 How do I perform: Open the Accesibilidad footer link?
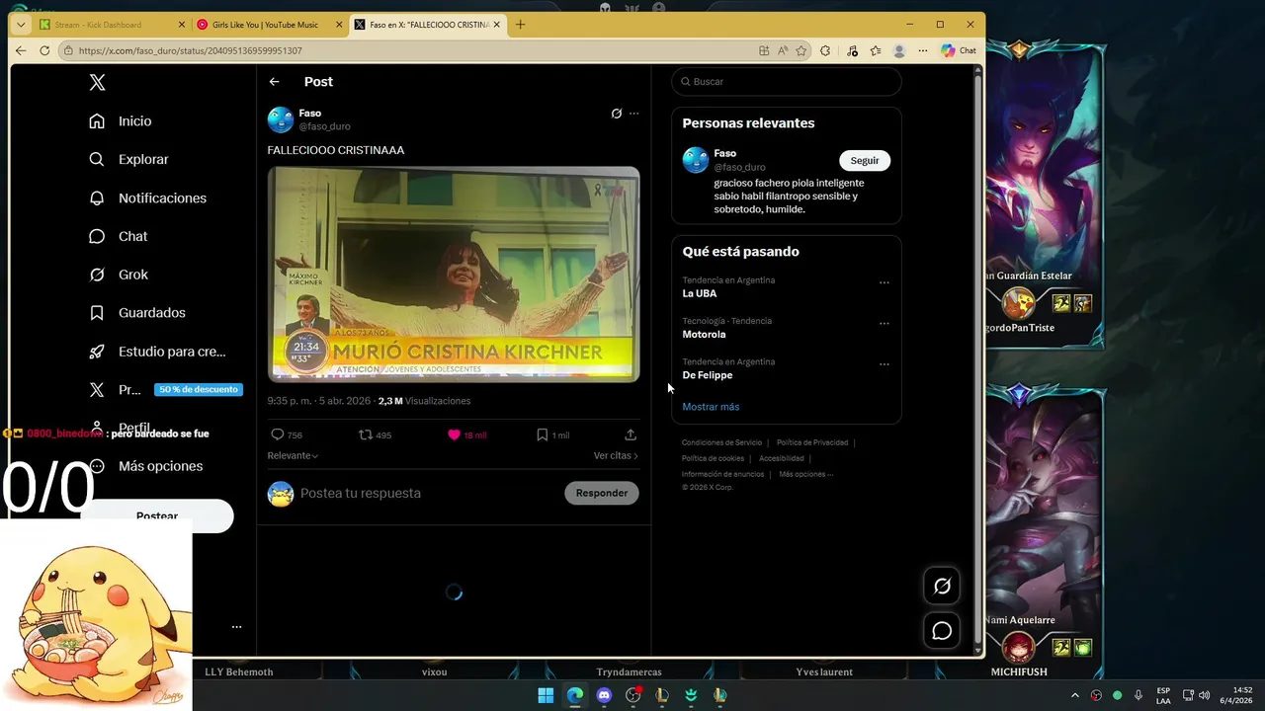(782, 458)
